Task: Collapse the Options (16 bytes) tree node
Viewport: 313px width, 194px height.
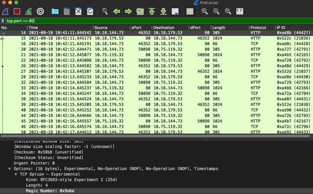Action: [x=9, y=169]
